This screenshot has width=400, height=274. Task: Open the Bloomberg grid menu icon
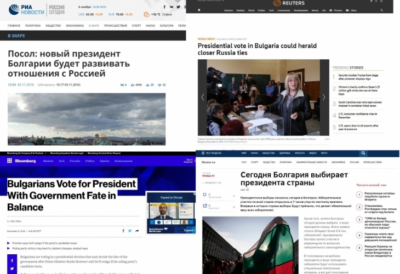9,161
